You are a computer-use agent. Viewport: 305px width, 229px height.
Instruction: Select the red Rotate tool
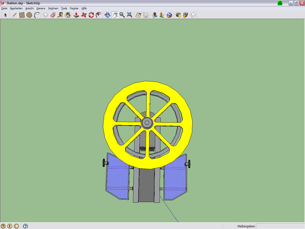point(91,15)
